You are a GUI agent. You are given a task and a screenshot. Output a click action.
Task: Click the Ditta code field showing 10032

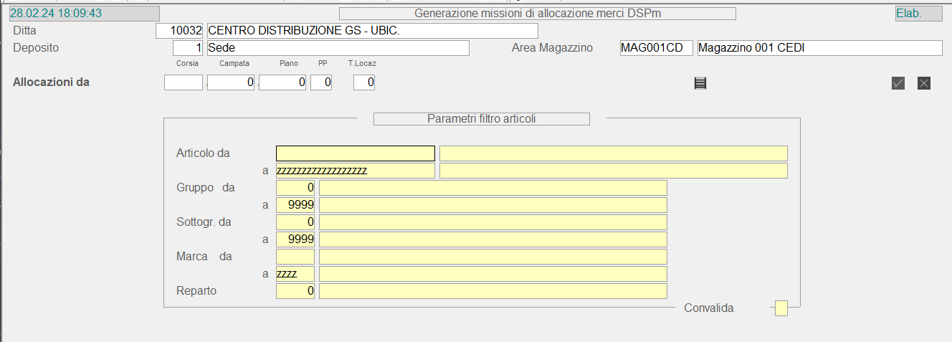point(180,31)
